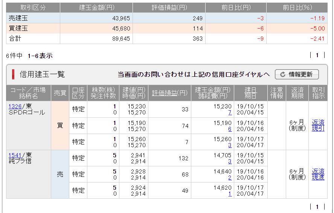The image size is (334, 213).
Task: Sort by the 評価損益 column header link
Action: point(165,93)
